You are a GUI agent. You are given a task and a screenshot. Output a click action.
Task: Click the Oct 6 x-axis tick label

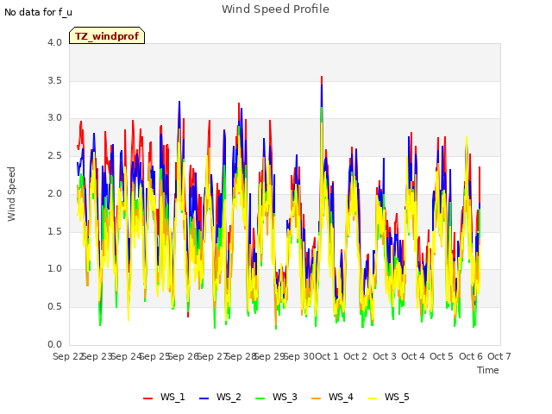point(471,356)
